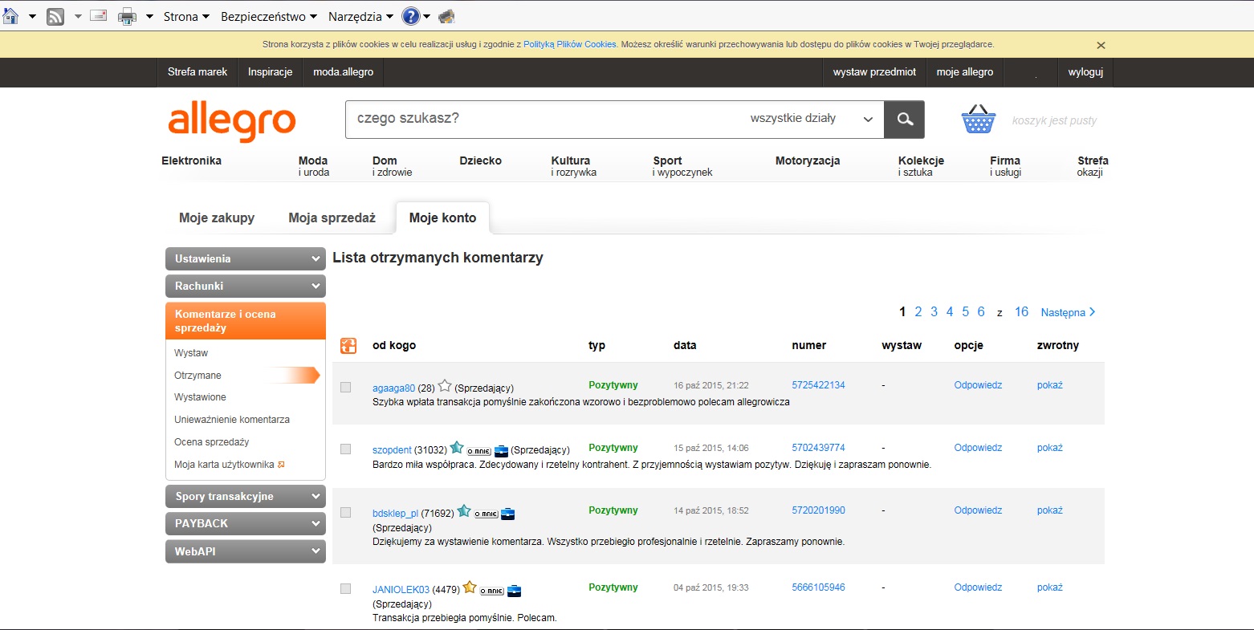Tick the checkbox for szopdent comment
The image size is (1254, 630).
346,449
